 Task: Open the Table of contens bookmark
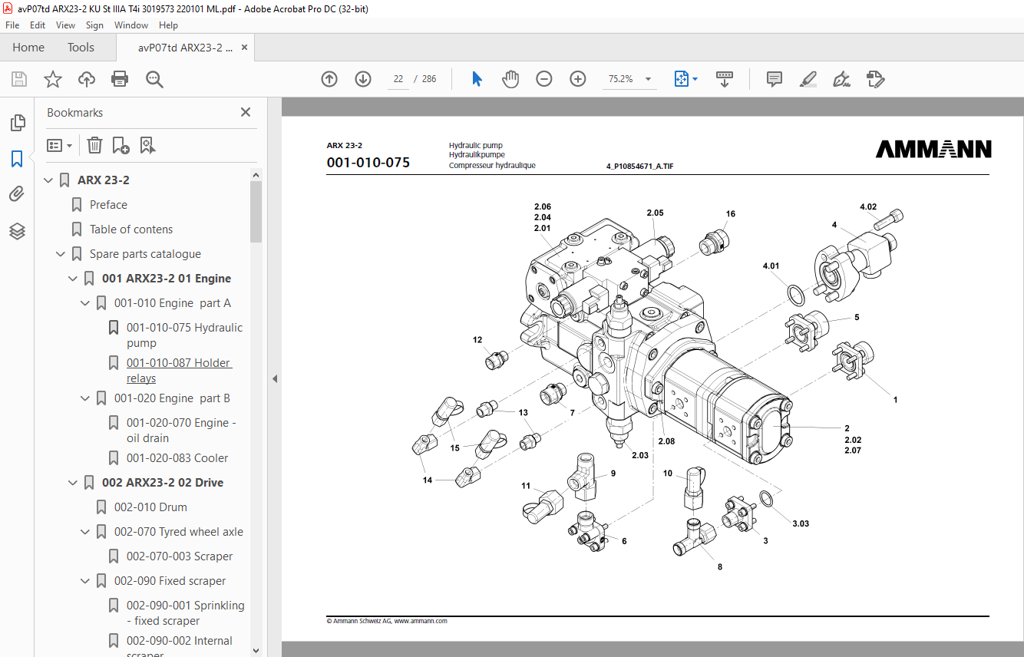point(131,229)
